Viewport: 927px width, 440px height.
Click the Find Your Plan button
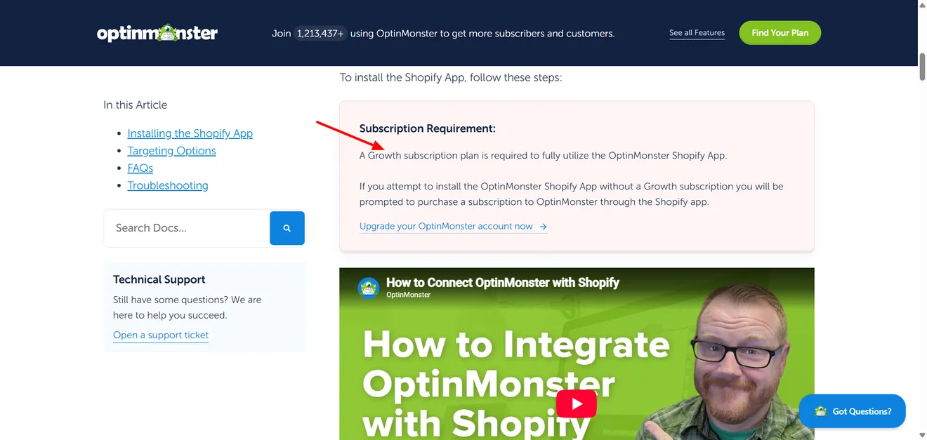(780, 33)
